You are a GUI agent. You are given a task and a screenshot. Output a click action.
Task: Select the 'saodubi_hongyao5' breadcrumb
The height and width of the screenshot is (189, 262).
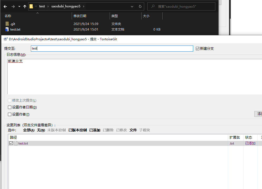pyautogui.click(x=66, y=6)
